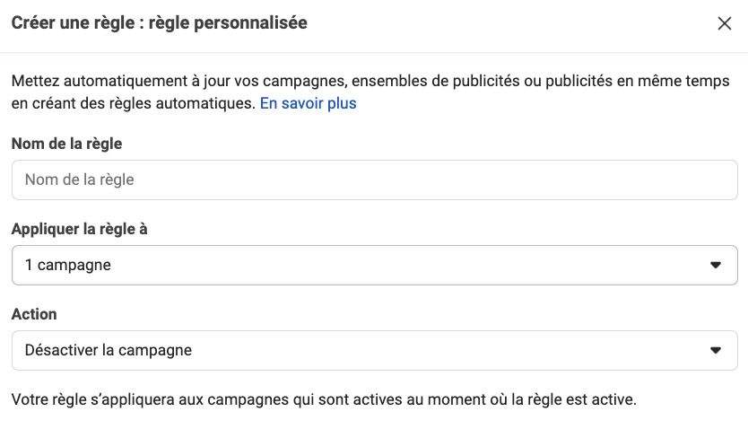This screenshot has height=429, width=748.
Task: Click the arrow beside 1 campagne
Action: (x=715, y=265)
